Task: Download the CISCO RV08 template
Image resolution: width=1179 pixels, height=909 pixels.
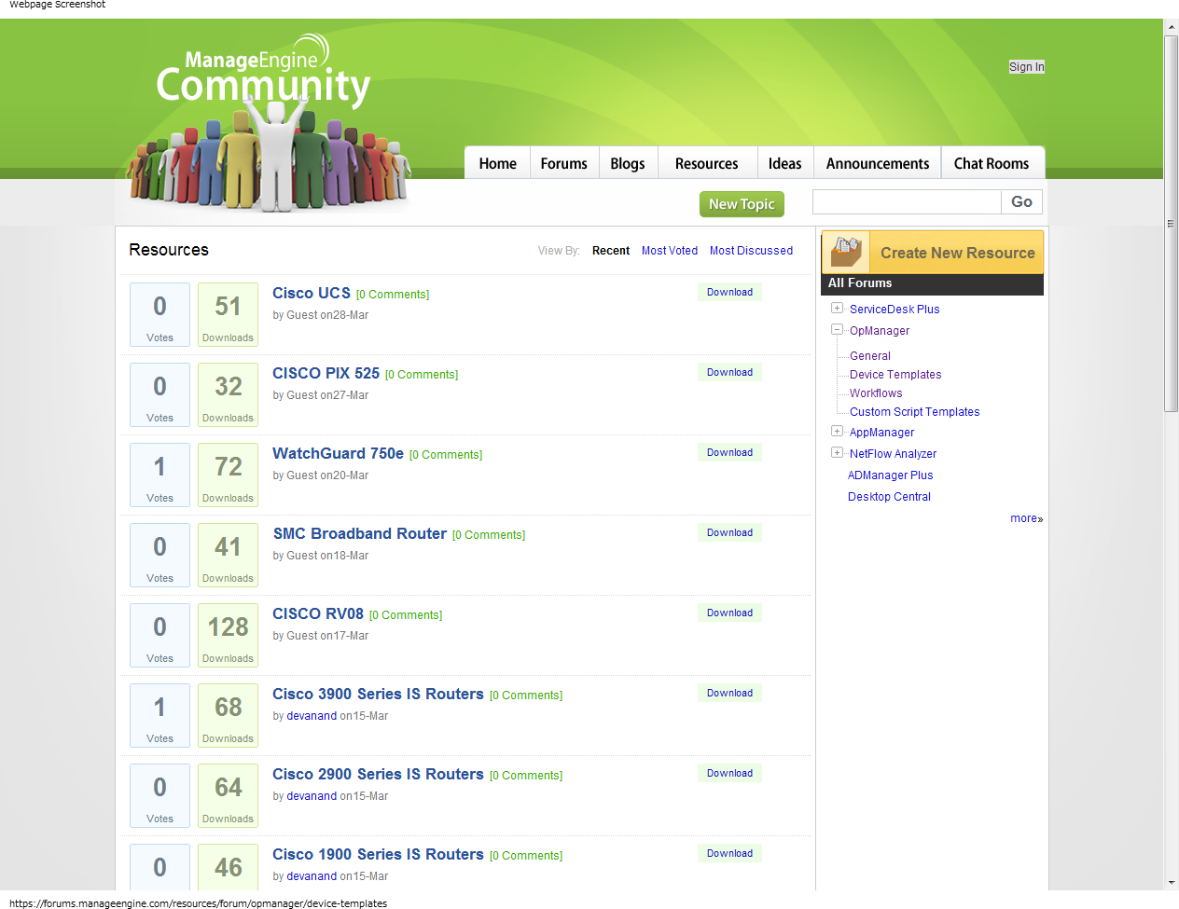Action: pos(729,613)
